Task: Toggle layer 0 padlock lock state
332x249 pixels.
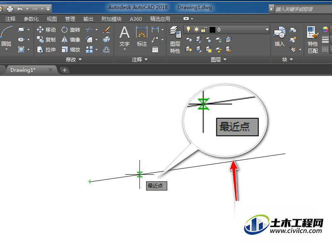Action: [x=204, y=29]
